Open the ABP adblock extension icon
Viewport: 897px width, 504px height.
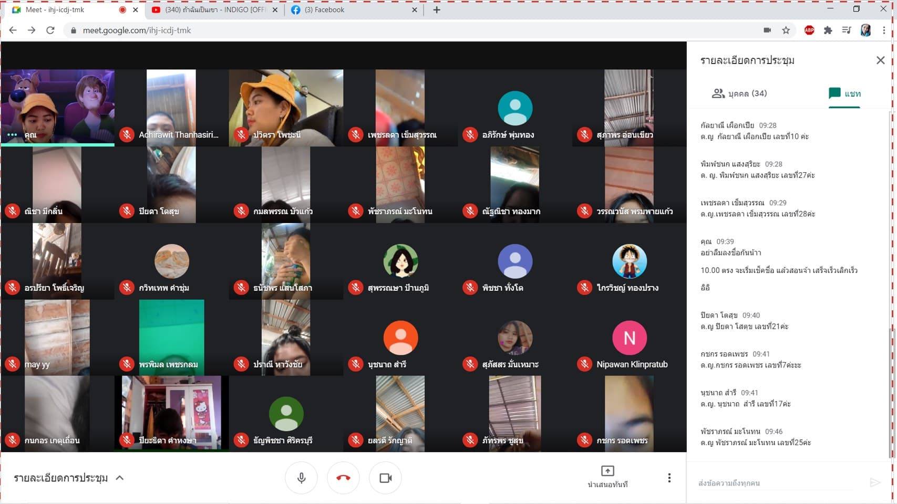[809, 30]
